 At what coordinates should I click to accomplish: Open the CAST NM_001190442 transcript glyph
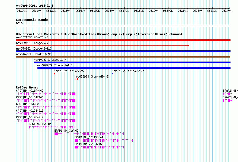pyautogui.click(x=45, y=94)
